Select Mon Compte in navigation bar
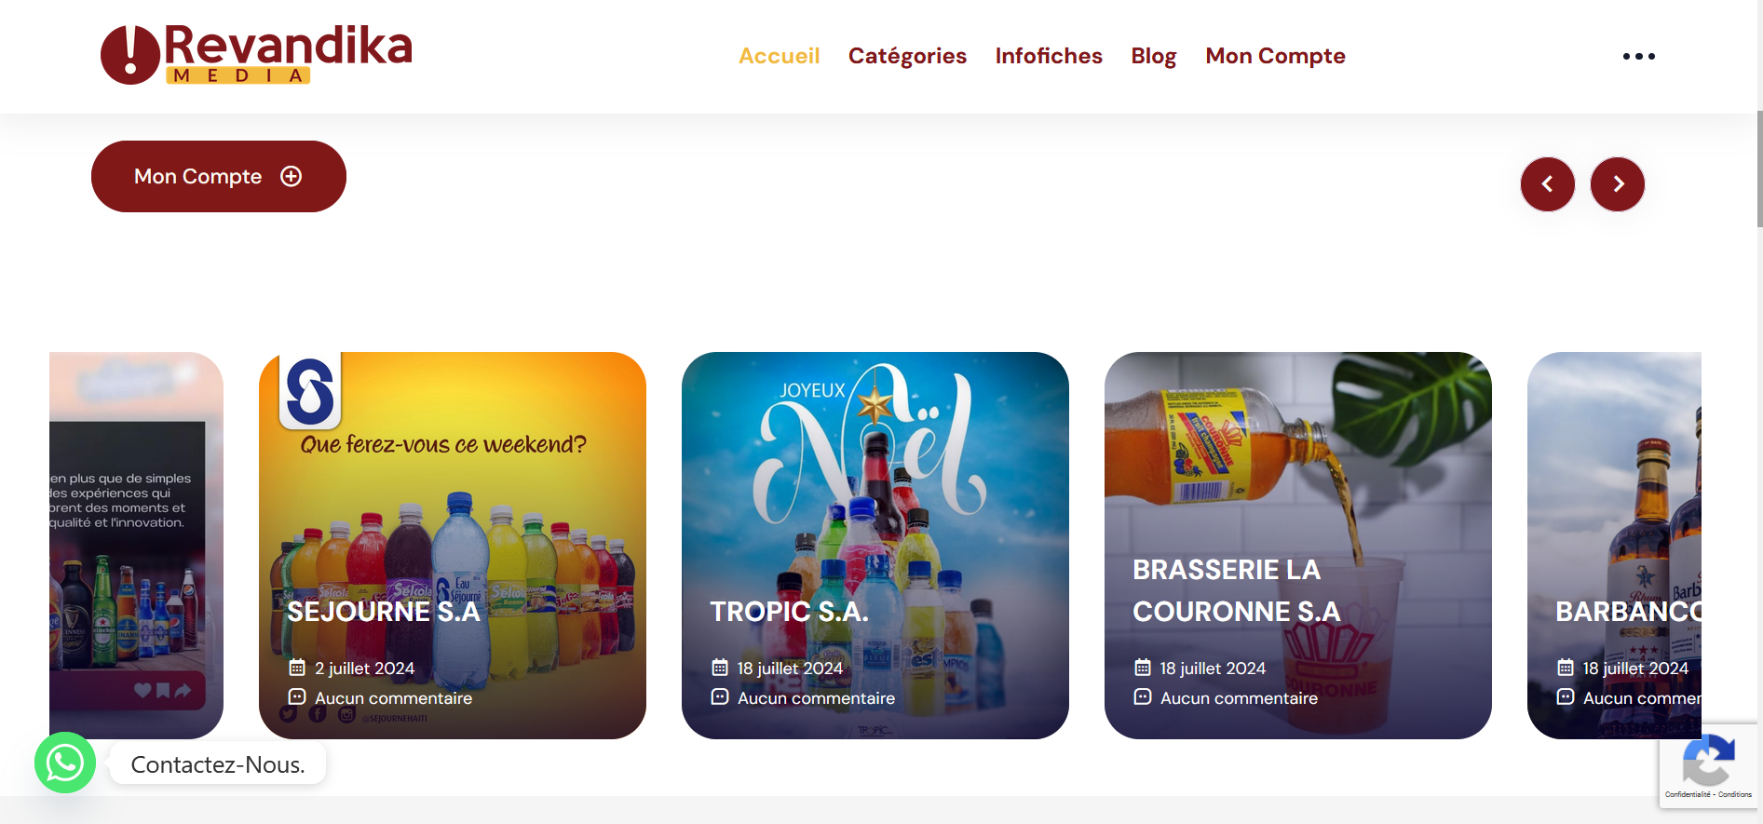The width and height of the screenshot is (1763, 824). click(1275, 56)
